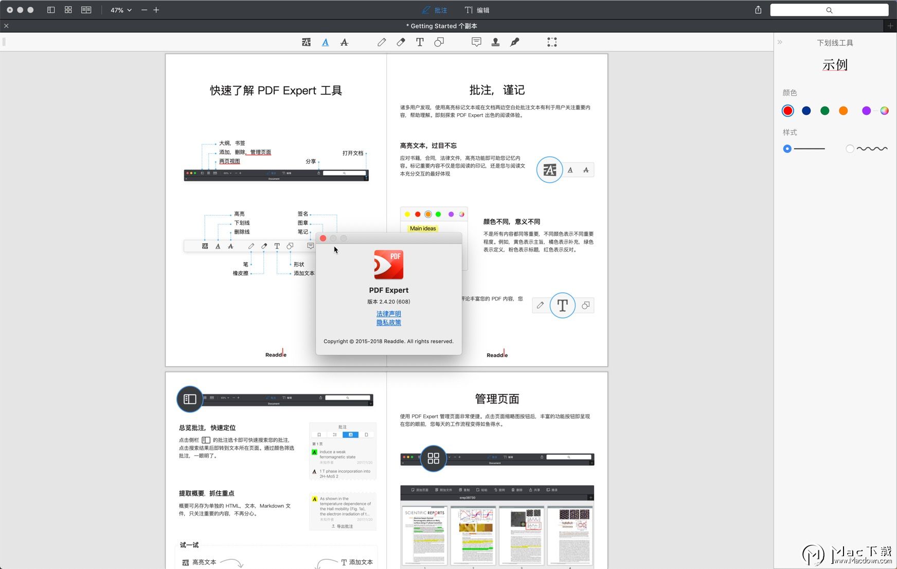Open the 法律声明 legal notice link
The width and height of the screenshot is (897, 569).
(389, 314)
